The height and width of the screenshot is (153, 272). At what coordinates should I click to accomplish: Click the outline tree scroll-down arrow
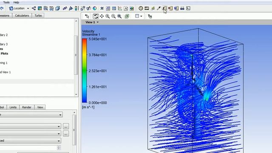point(76,94)
